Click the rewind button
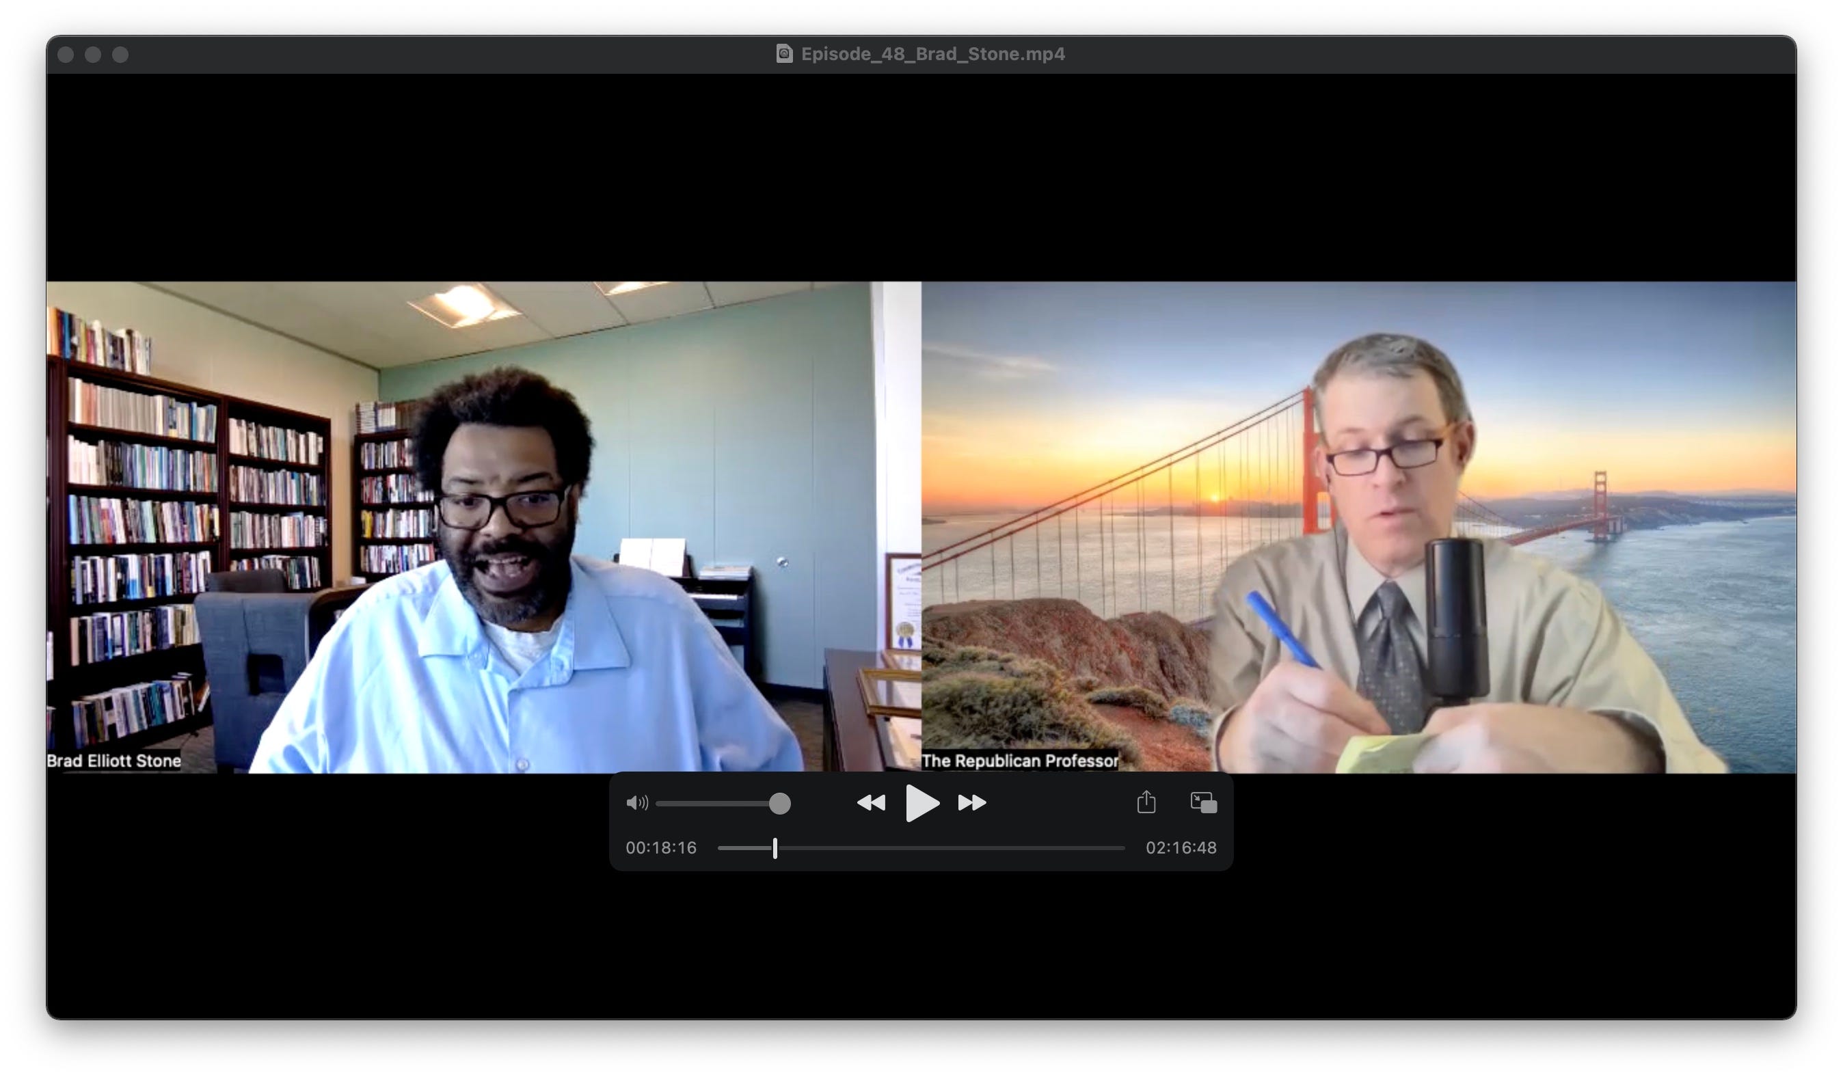Image resolution: width=1843 pixels, height=1077 pixels. click(871, 803)
